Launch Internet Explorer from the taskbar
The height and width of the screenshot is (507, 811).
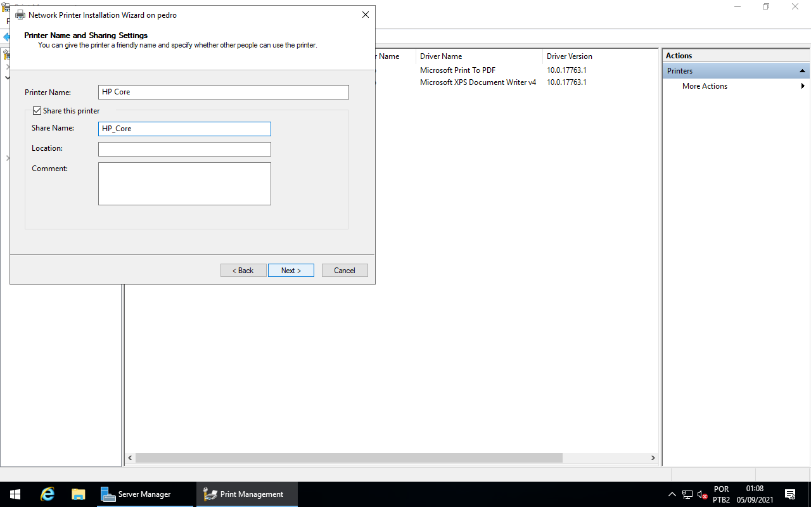(x=48, y=494)
